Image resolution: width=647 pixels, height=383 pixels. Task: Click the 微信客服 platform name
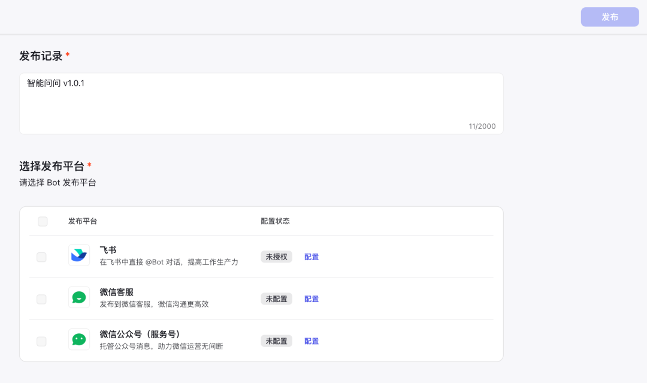click(117, 292)
